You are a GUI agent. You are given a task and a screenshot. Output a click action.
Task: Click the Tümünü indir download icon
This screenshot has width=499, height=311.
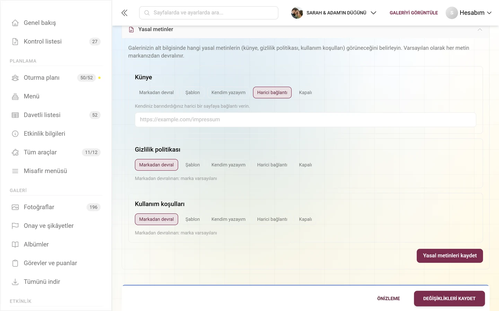(15, 282)
